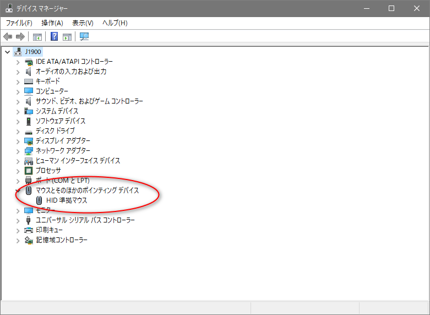Click the J1900 computer root icon
The image size is (430, 315).
[x=18, y=52]
